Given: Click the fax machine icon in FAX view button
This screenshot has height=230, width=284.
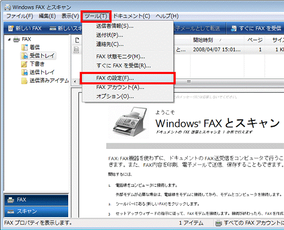Looking at the screenshot, I should (x=11, y=200).
